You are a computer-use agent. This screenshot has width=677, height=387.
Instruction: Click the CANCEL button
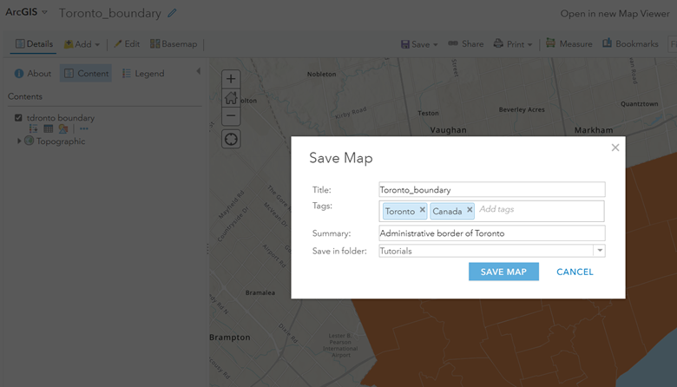click(x=575, y=272)
